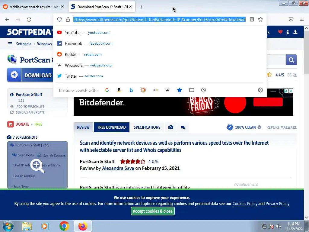Click the Softpedia breadcrumb link

[24, 44]
